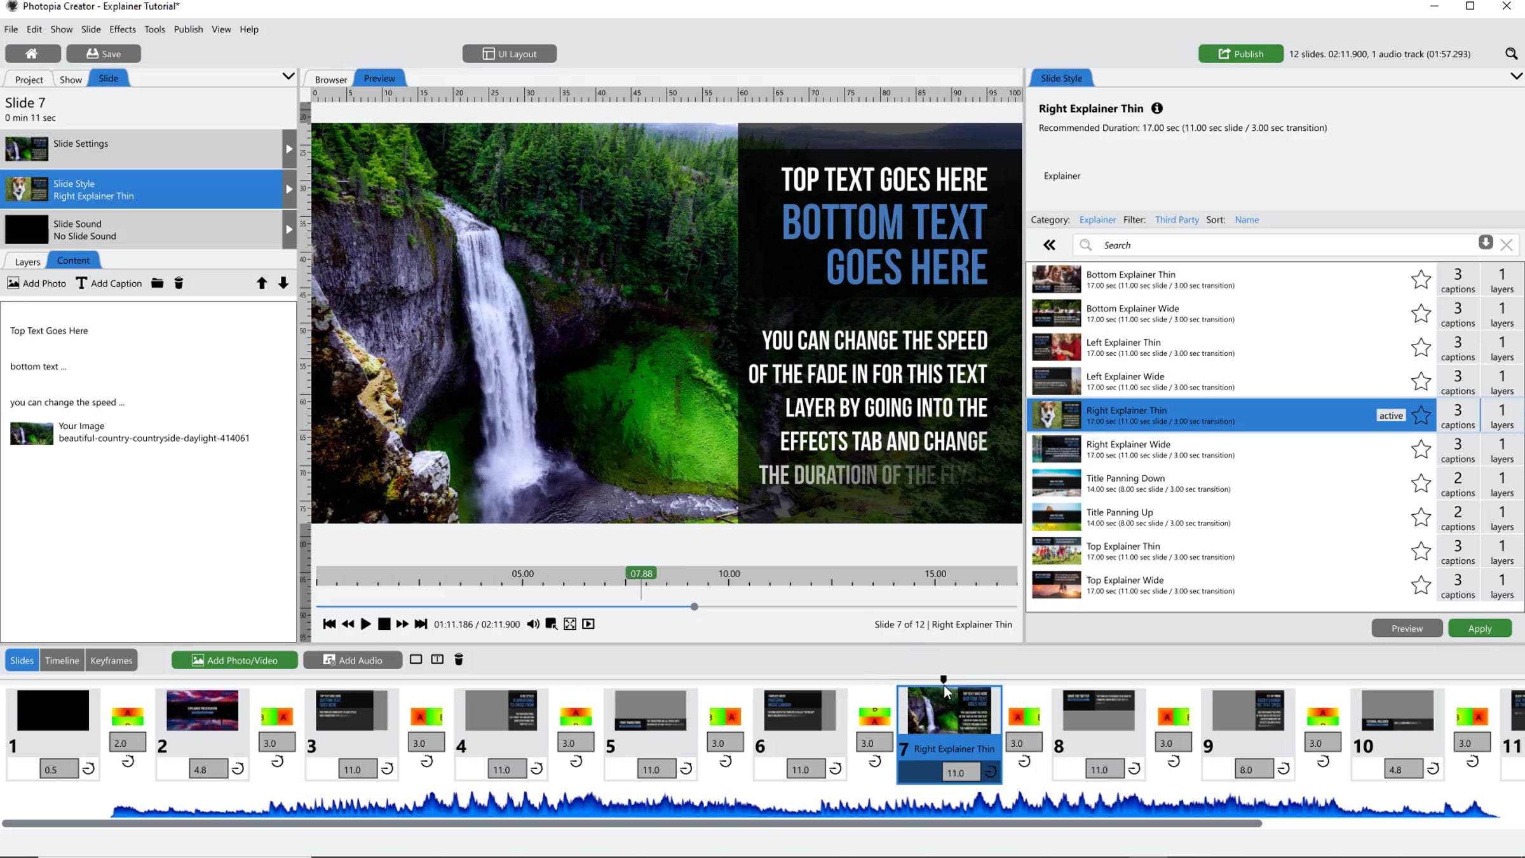1525x858 pixels.
Task: Favorite the Top Explainer Thin style
Action: 1421,552
